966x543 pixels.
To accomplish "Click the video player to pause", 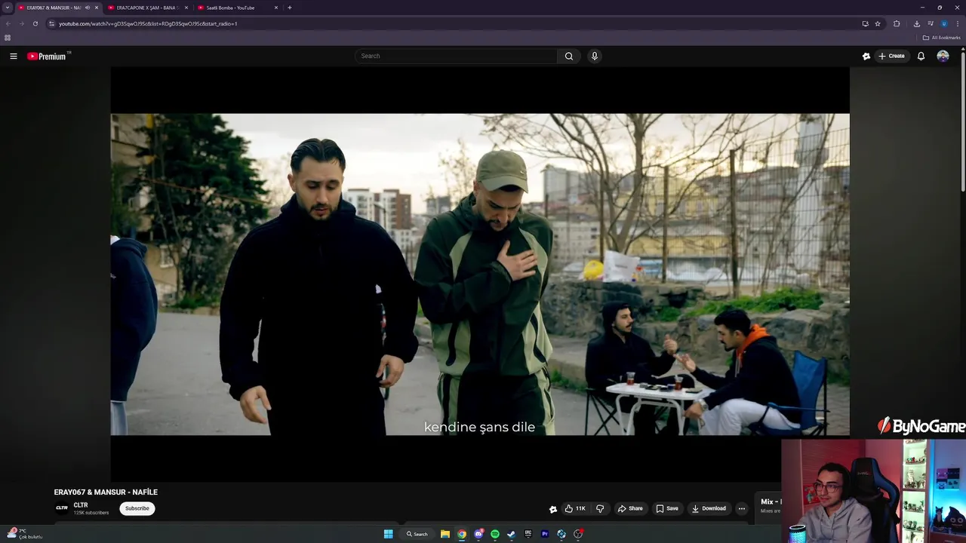I will (x=480, y=275).
